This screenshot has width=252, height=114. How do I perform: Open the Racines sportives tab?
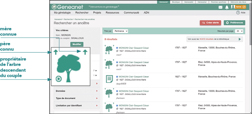[x=218, y=2]
